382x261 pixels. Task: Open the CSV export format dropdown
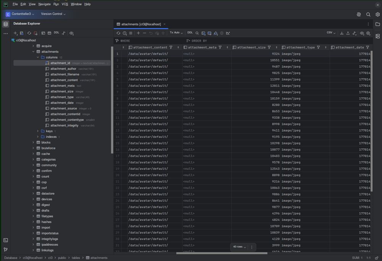click(331, 32)
